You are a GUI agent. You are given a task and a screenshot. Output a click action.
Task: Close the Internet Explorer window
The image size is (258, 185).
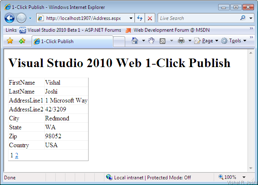point(248,7)
